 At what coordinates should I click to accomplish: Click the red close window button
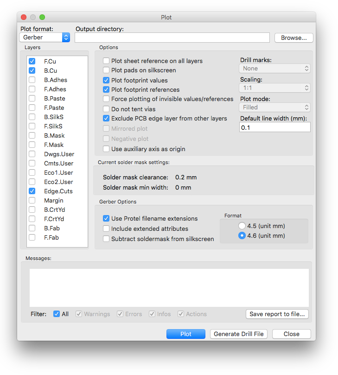24,17
